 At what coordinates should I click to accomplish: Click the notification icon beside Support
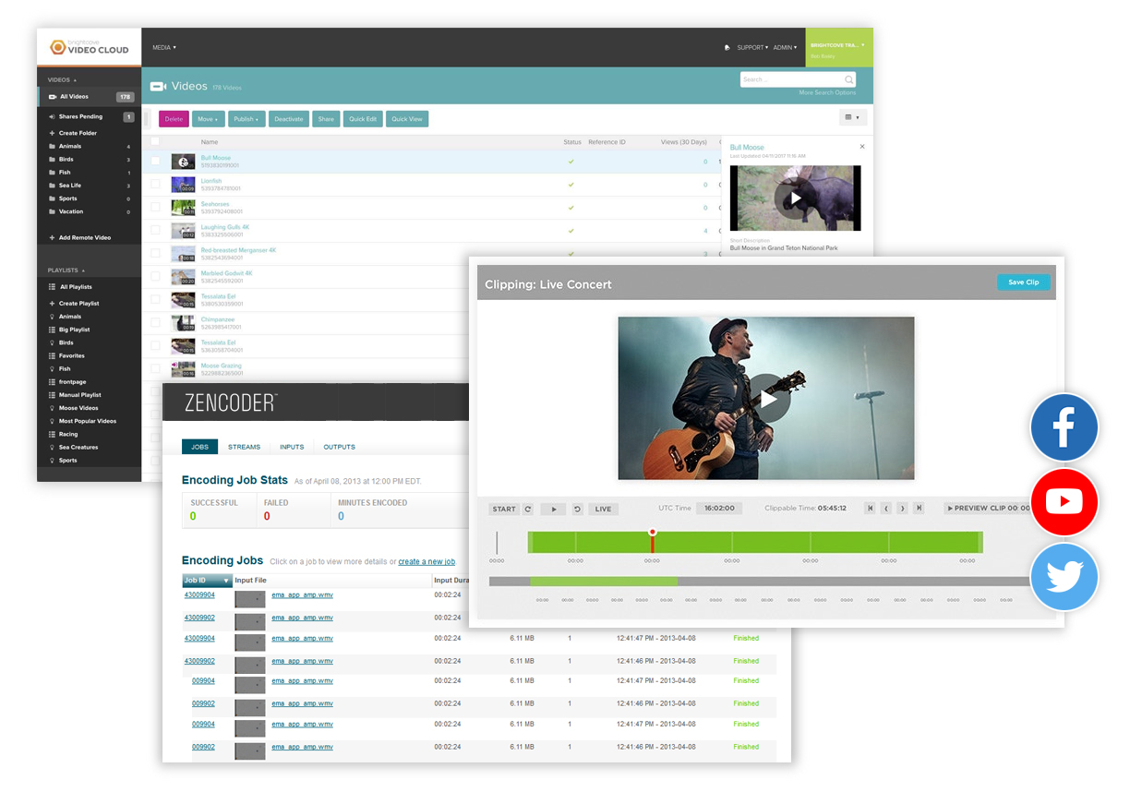tap(728, 47)
